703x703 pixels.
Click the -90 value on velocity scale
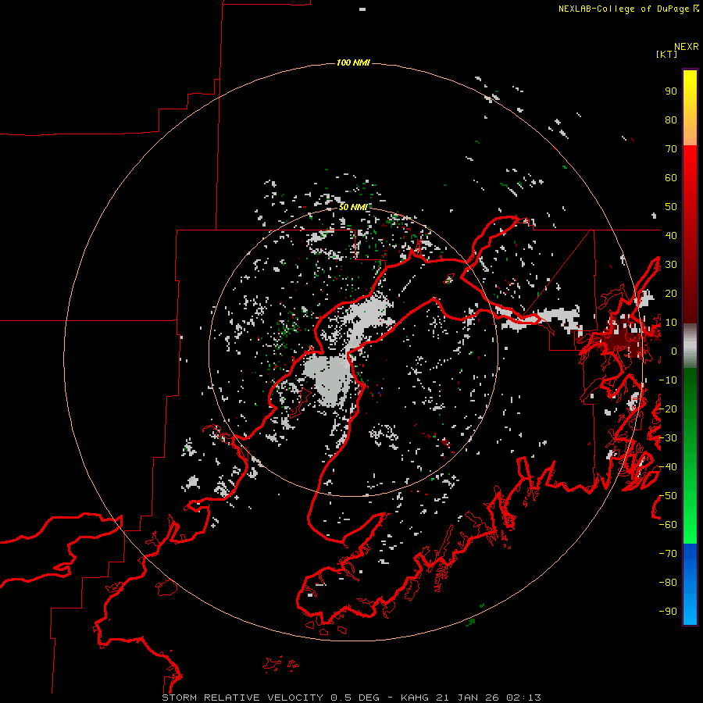pyautogui.click(x=668, y=612)
